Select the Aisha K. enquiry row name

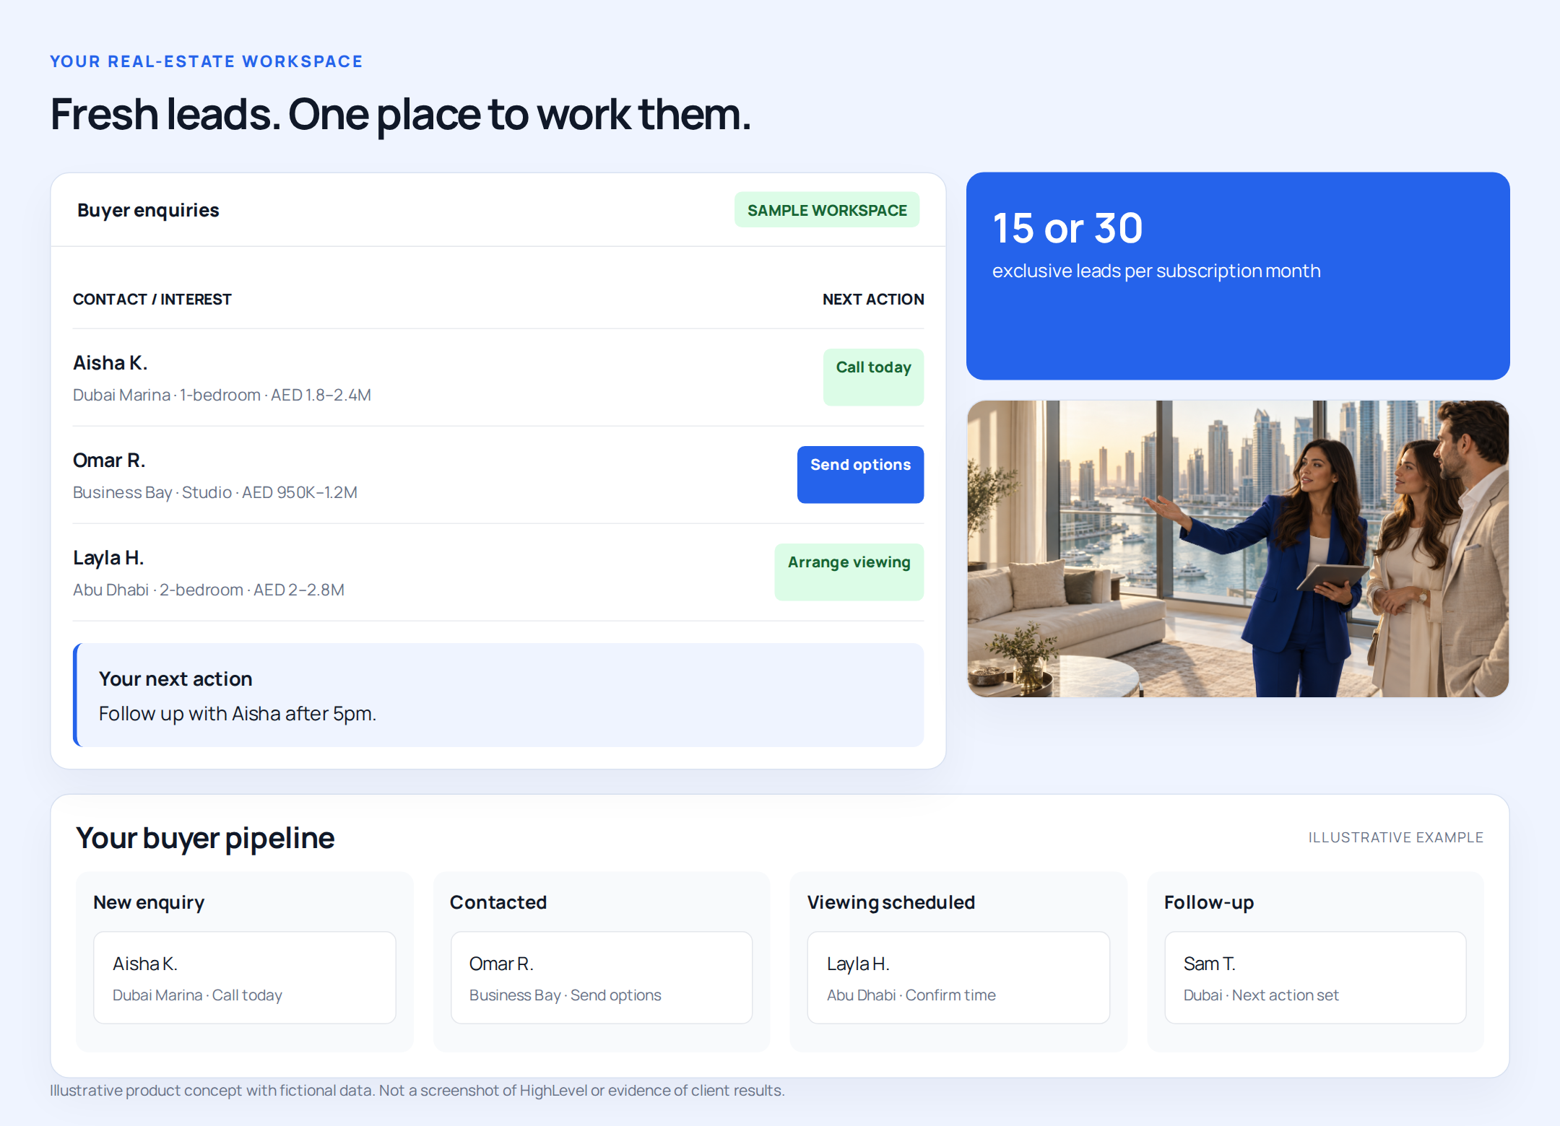tap(110, 363)
